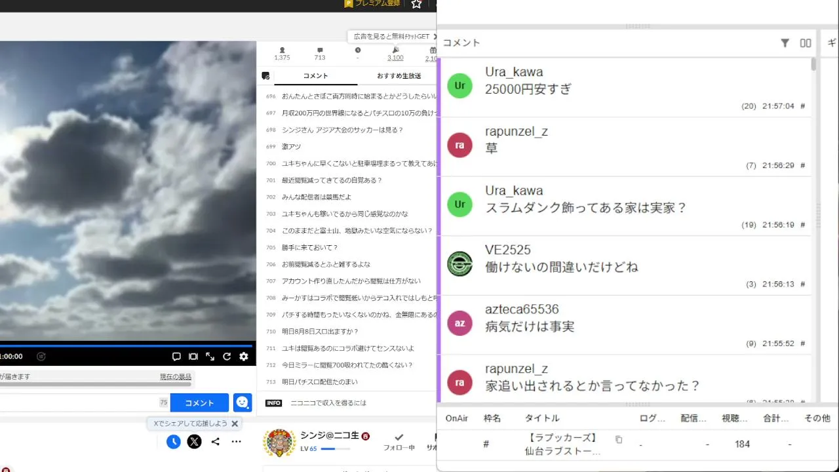Screen dimensions: 839x472
Task: Click the LV 65 level progress bar
Action: (x=335, y=449)
